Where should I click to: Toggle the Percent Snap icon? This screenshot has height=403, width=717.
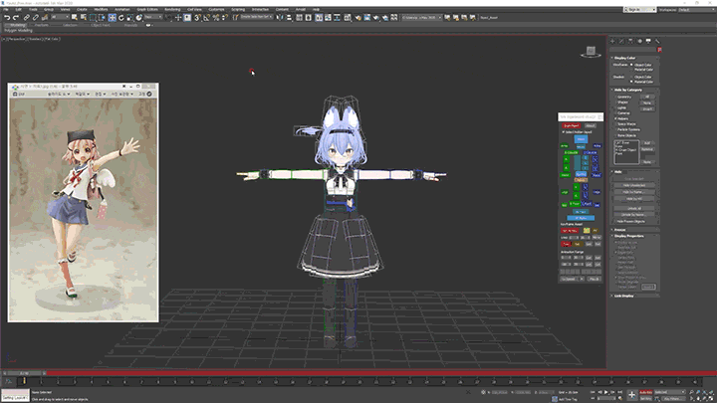coord(216,17)
